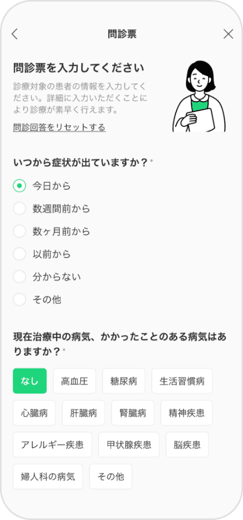This screenshot has width=243, height=520.
Task: Choose the 心臓病 chip
Action: (x=34, y=413)
